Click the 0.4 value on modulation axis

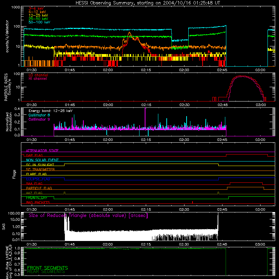(17, 109)
